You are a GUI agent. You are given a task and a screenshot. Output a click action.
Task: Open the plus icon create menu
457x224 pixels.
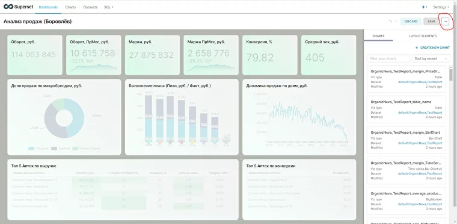(425, 7)
